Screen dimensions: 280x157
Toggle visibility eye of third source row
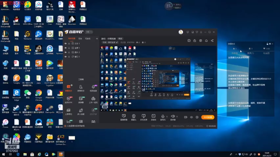[66, 52]
